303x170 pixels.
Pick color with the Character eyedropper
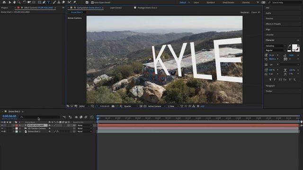click(289, 46)
